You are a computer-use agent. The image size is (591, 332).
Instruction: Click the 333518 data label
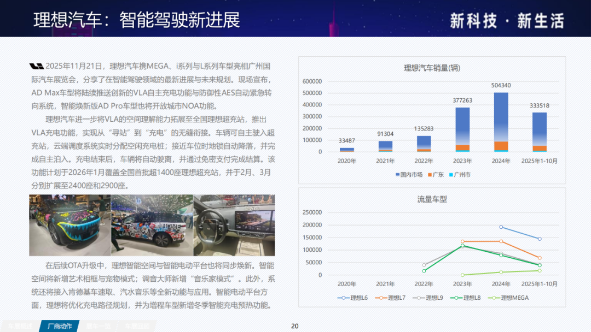(x=540, y=105)
